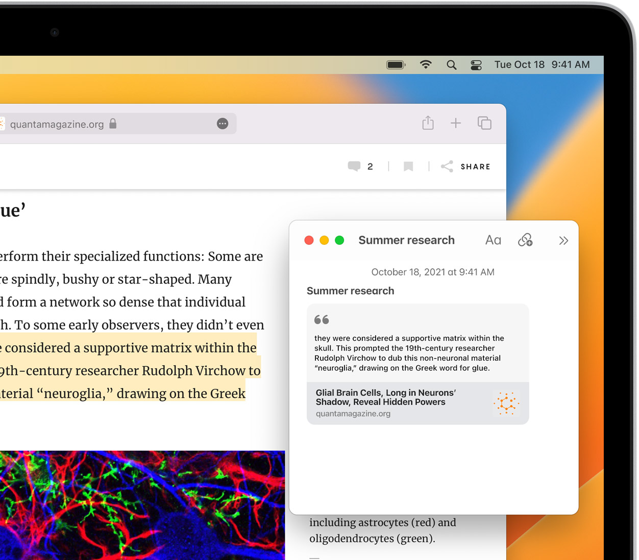The height and width of the screenshot is (560, 639).
Task: Open Control Center in the menu bar
Action: 476,65
